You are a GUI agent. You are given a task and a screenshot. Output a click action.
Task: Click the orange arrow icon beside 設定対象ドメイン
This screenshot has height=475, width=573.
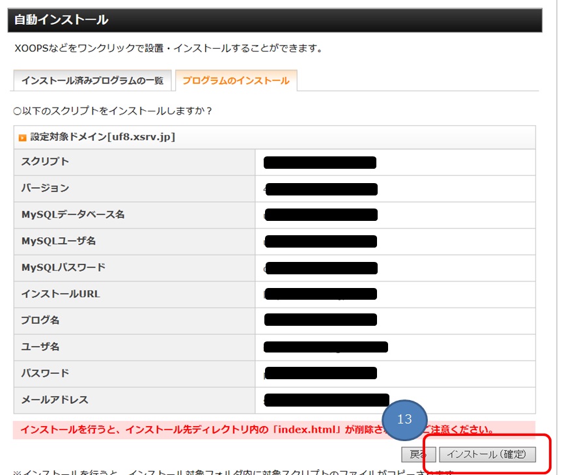(23, 138)
